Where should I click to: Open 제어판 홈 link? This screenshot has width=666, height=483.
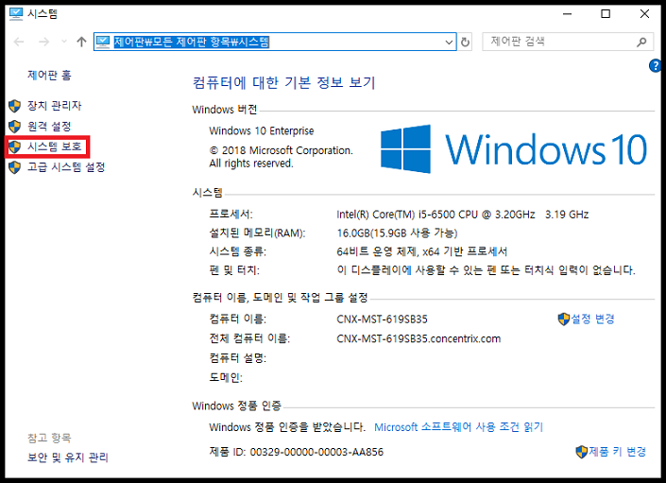(x=49, y=76)
